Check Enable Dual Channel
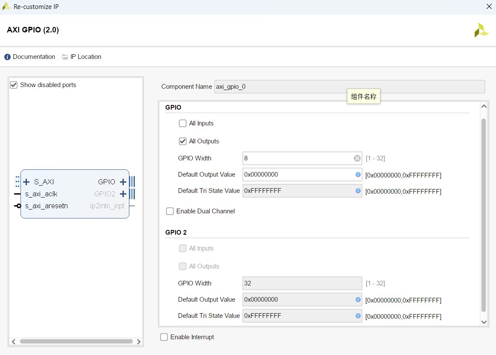Image resolution: width=496 pixels, height=355 pixels. 170,211
